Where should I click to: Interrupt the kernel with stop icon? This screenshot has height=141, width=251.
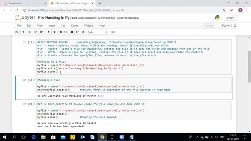click(72, 32)
